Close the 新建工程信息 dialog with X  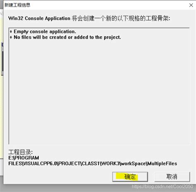coord(191,5)
